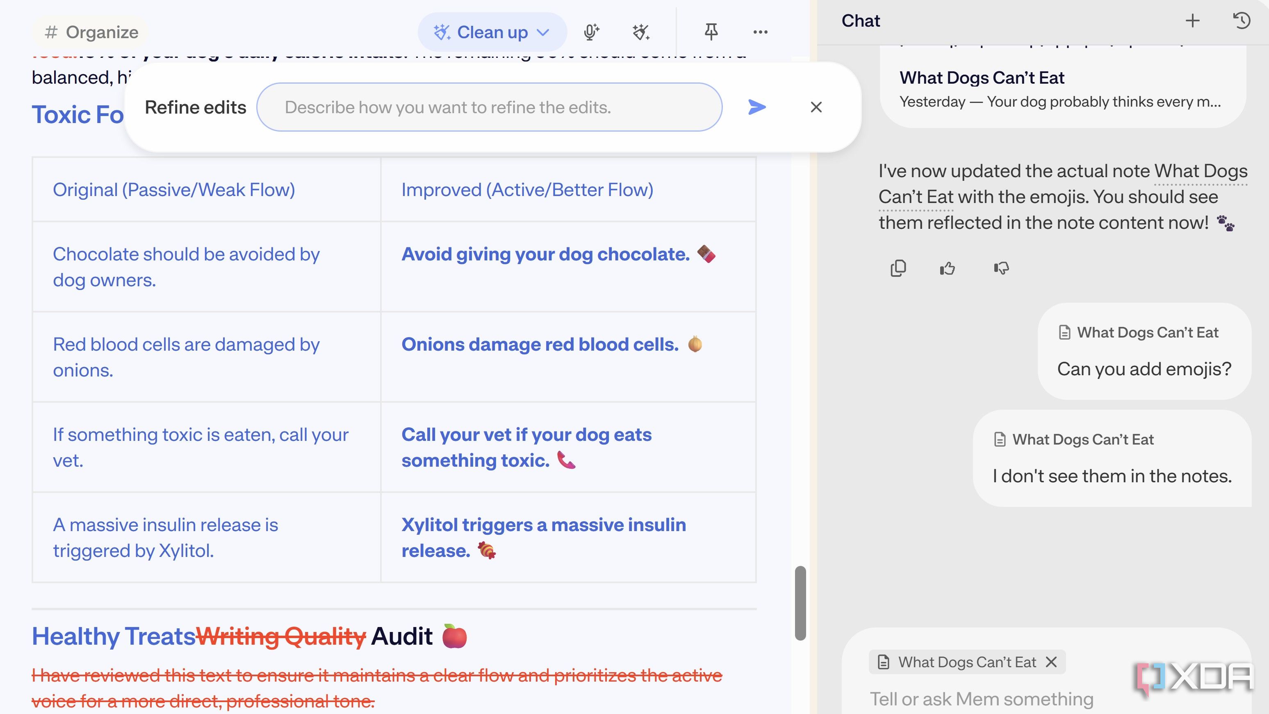The width and height of the screenshot is (1269, 714).
Task: Open the What Dogs Can't Eat note card
Action: [1063, 89]
